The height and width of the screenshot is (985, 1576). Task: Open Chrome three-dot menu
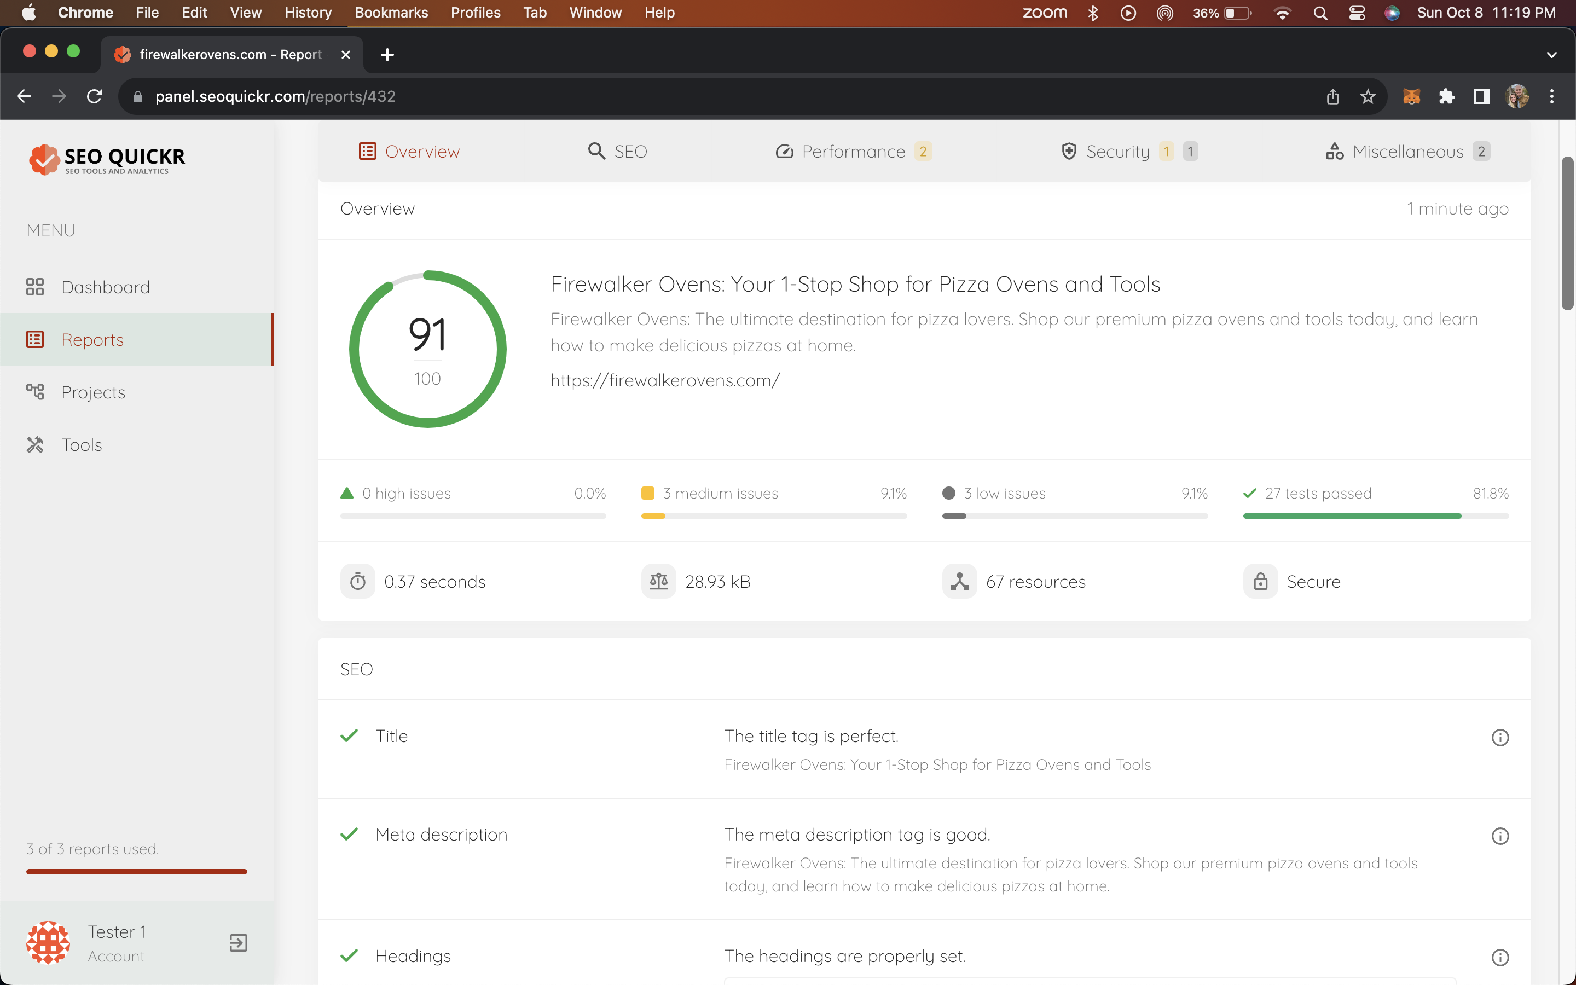click(x=1552, y=96)
